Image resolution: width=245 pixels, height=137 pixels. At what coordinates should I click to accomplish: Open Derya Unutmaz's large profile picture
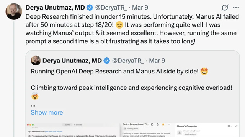tap(14, 11)
